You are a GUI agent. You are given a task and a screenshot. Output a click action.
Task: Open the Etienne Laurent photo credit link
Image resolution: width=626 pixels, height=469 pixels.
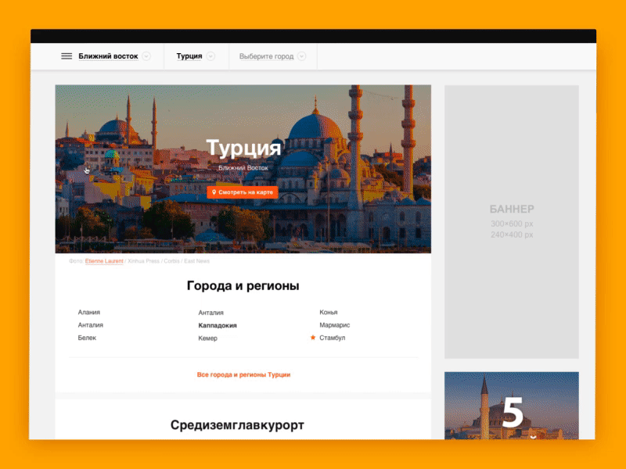tap(104, 261)
